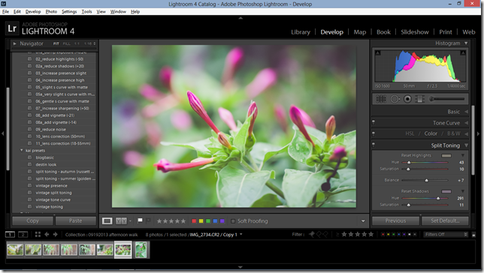Go forward with the filmstrip right arrow
The height and width of the screenshot is (273, 484).
point(56,235)
